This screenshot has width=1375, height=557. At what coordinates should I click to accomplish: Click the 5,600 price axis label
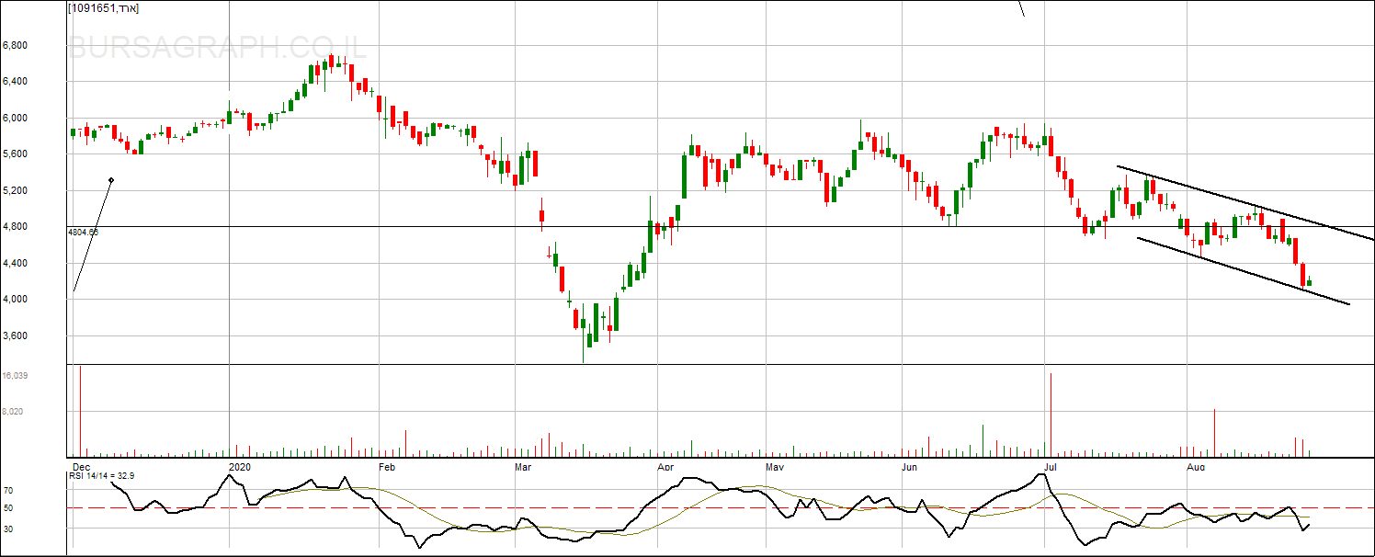pyautogui.click(x=15, y=153)
